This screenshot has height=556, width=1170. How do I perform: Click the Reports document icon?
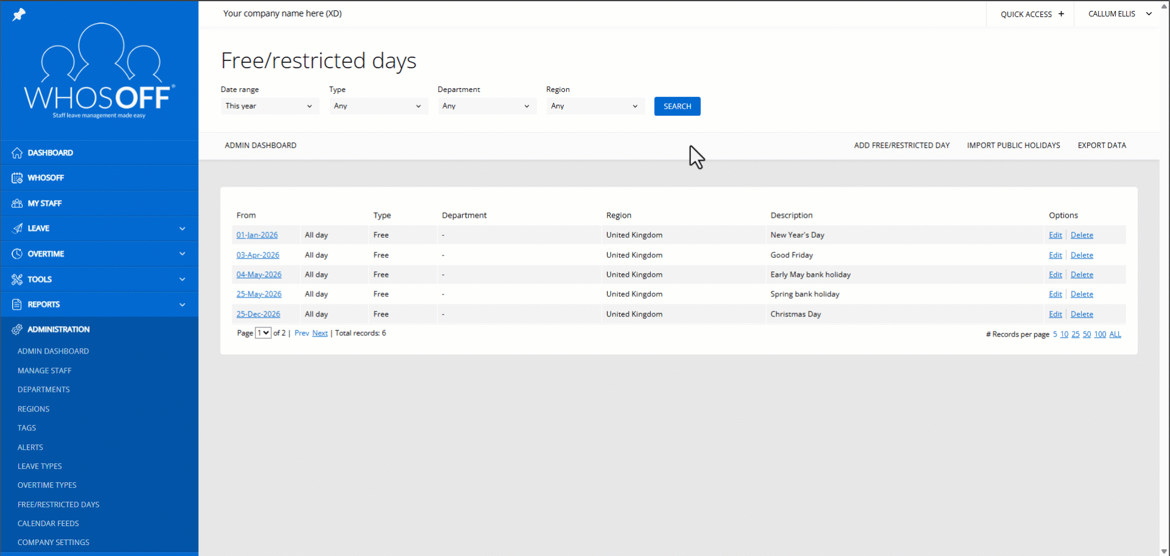(17, 305)
